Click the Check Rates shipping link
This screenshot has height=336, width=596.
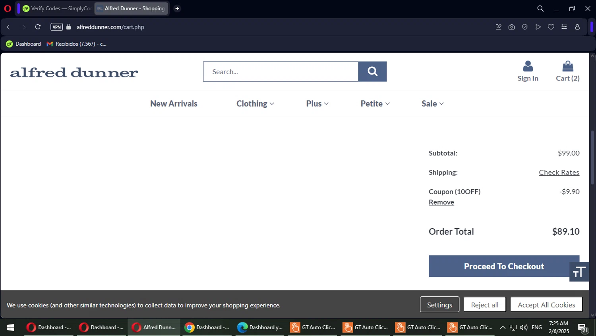coord(559,172)
